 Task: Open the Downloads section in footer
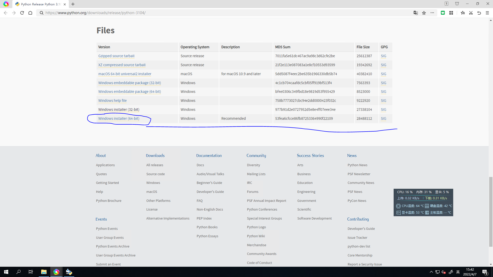coord(155,155)
